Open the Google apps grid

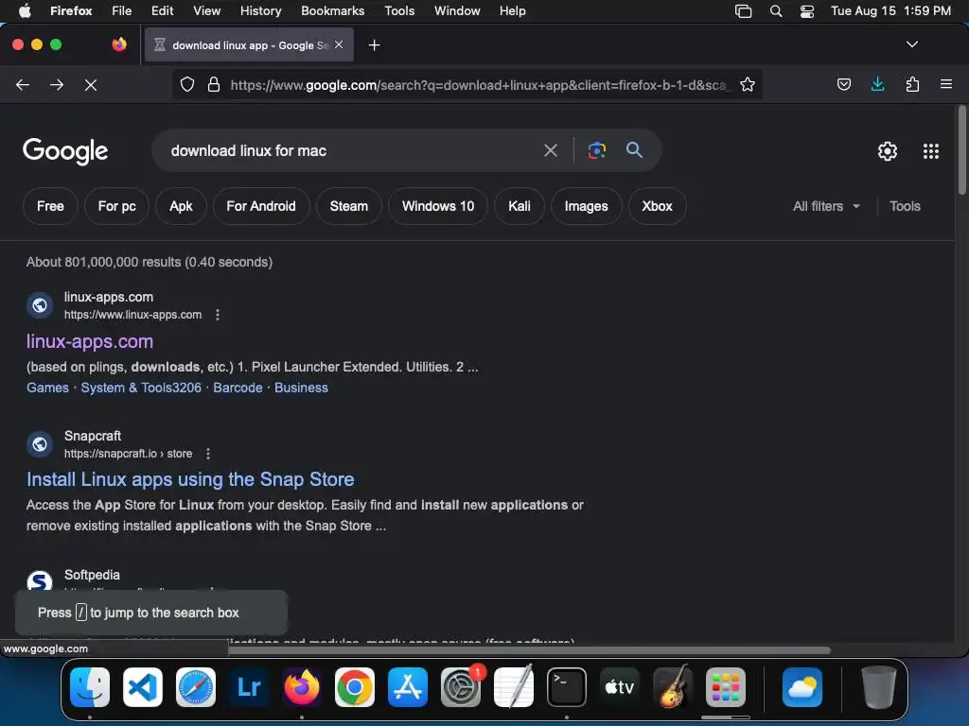(931, 151)
